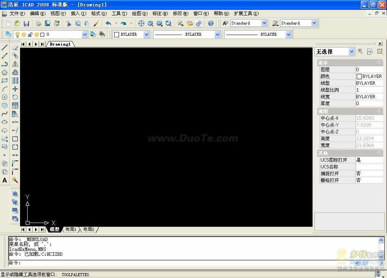Screen dimensions: 387x278
Task: Toggle 捕捉打开 value 否
Action: tap(369, 173)
